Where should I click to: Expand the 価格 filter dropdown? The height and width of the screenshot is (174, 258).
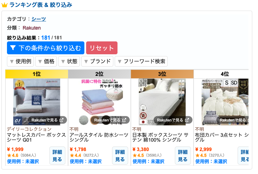pos(46,62)
